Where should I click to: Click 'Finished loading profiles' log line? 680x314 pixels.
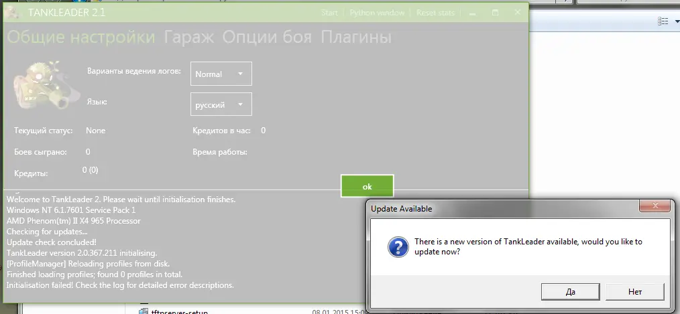(x=95, y=274)
